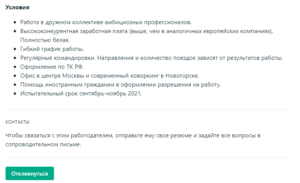The width and height of the screenshot is (300, 183).
Task: Click the line about дружном коллективе
Action: (106, 22)
